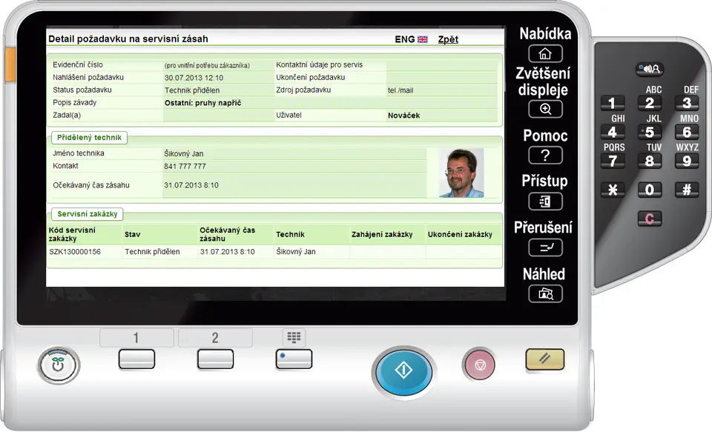Open Pomoc with the question mark button
Image resolution: width=712 pixels, height=432 pixels.
click(x=545, y=156)
